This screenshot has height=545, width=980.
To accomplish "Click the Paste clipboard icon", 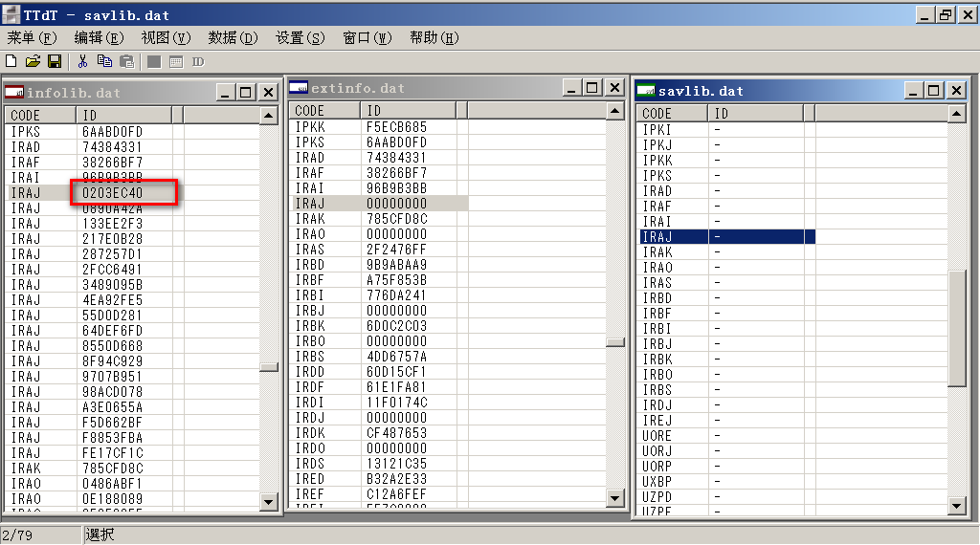I will click(x=126, y=61).
